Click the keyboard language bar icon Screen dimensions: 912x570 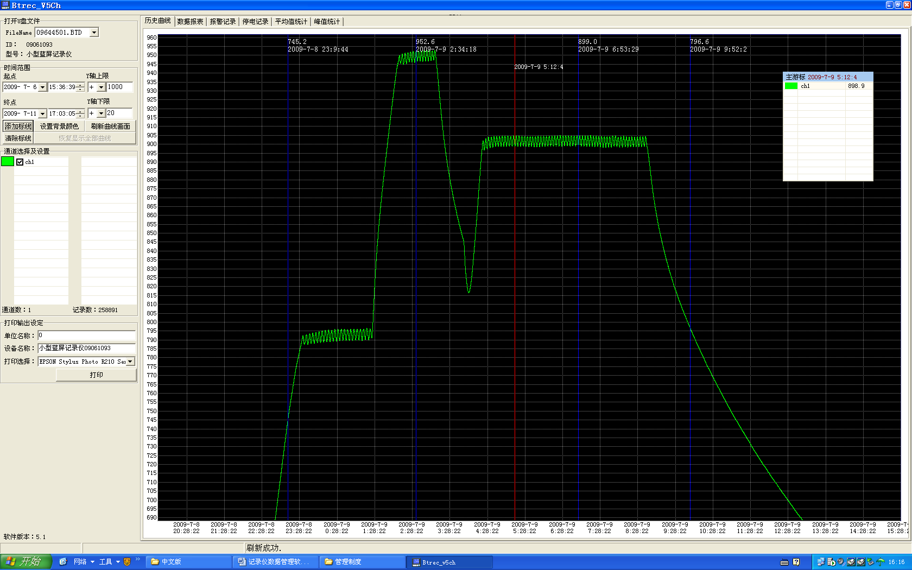(x=784, y=562)
